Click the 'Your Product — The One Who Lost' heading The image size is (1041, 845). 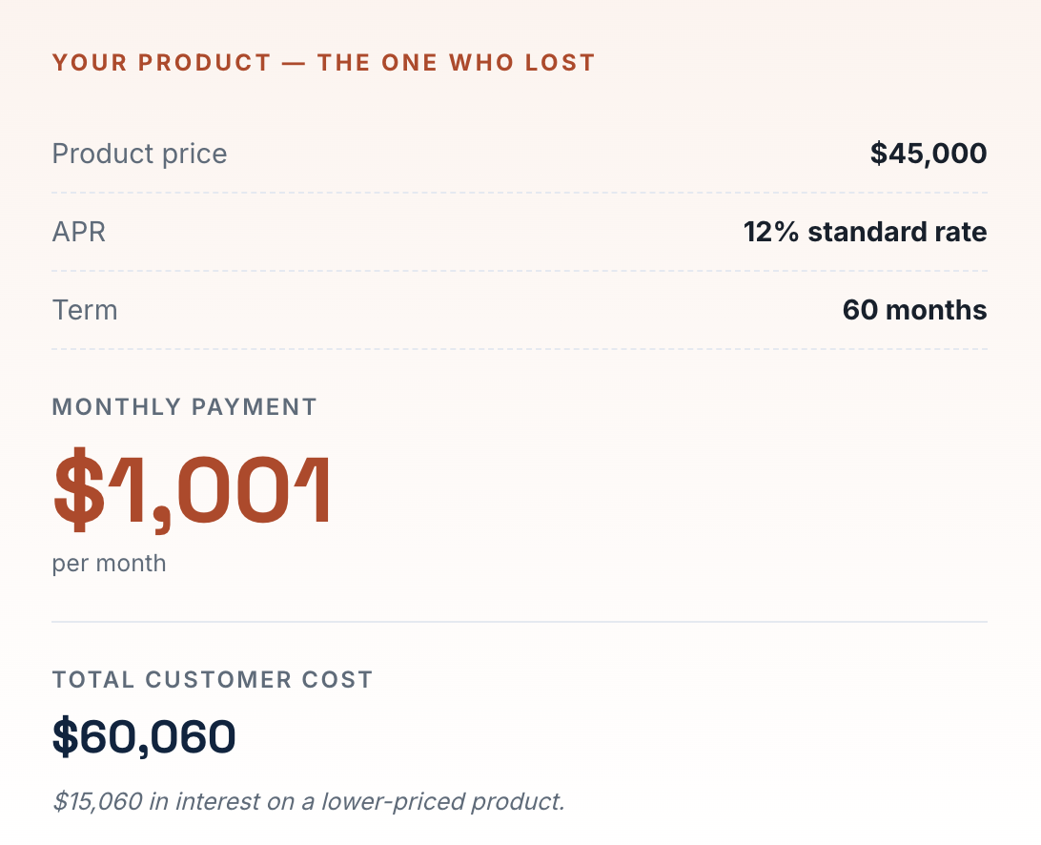[x=323, y=62]
